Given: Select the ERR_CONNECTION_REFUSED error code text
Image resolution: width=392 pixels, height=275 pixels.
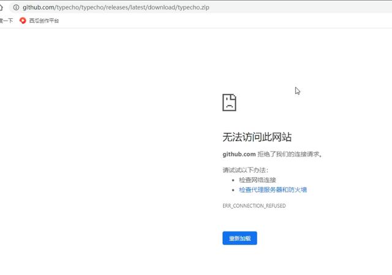Looking at the screenshot, I should [x=254, y=205].
